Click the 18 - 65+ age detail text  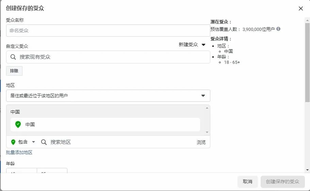[x=232, y=62]
